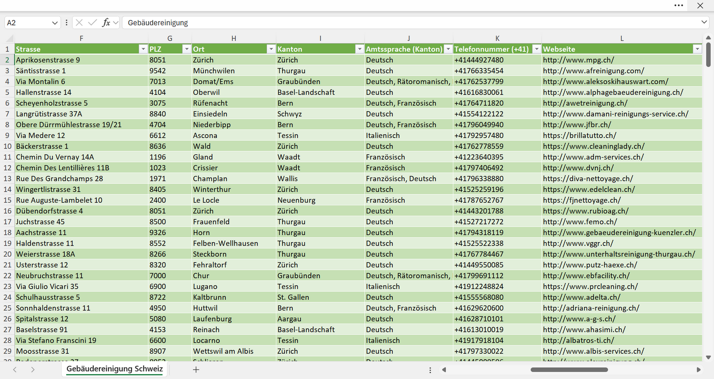Select the Le Locle cell
This screenshot has height=379, width=714.
pyautogui.click(x=234, y=200)
